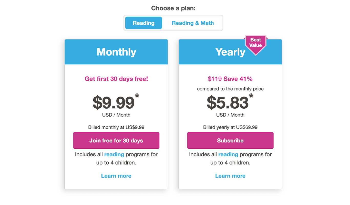The width and height of the screenshot is (350, 205).
Task: Click the Save 41% text
Action: [x=238, y=79]
